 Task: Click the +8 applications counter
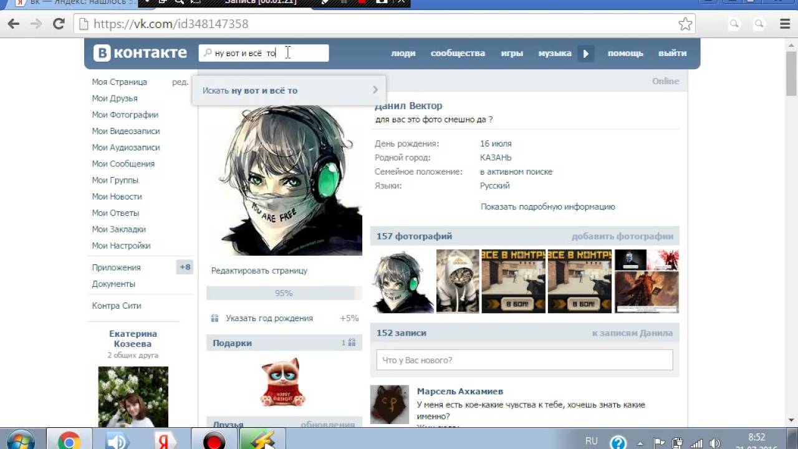tap(185, 267)
